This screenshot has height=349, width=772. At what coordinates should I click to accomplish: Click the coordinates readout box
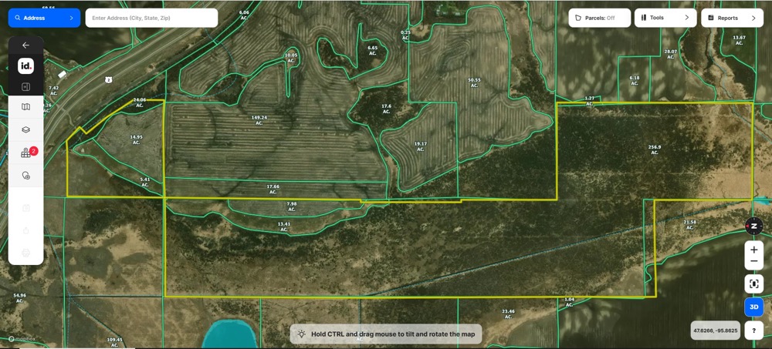(715, 331)
